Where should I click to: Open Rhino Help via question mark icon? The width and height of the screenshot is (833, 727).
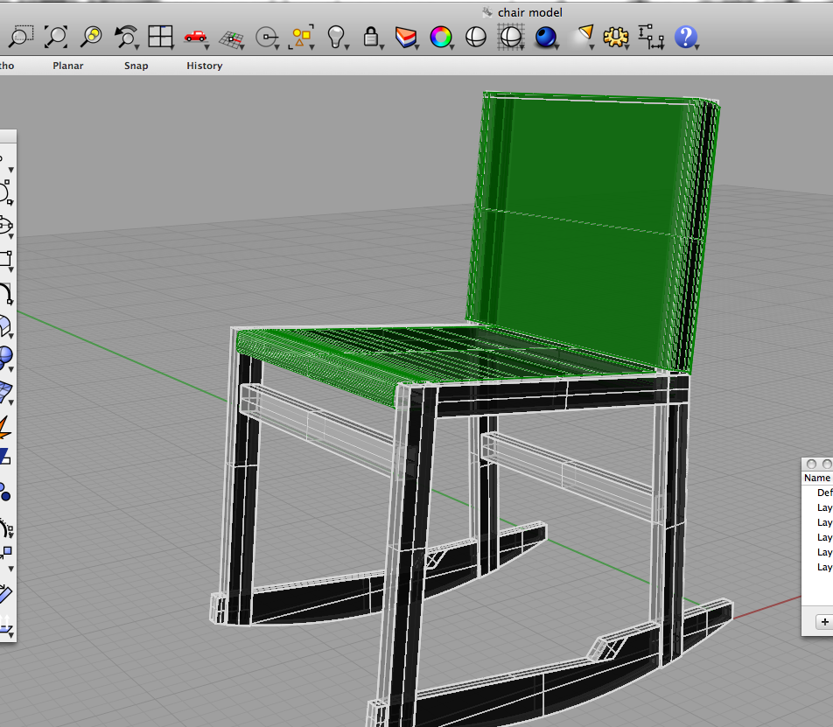[688, 37]
